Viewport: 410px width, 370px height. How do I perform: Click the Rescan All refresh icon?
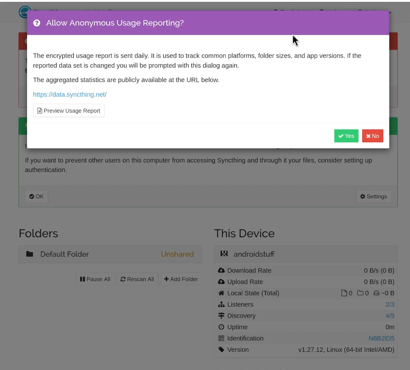[123, 279]
